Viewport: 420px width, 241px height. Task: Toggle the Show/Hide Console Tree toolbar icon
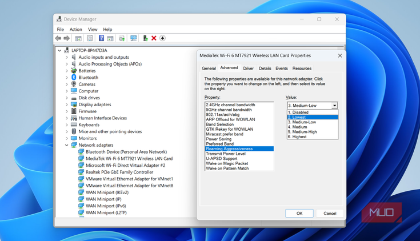coord(78,38)
